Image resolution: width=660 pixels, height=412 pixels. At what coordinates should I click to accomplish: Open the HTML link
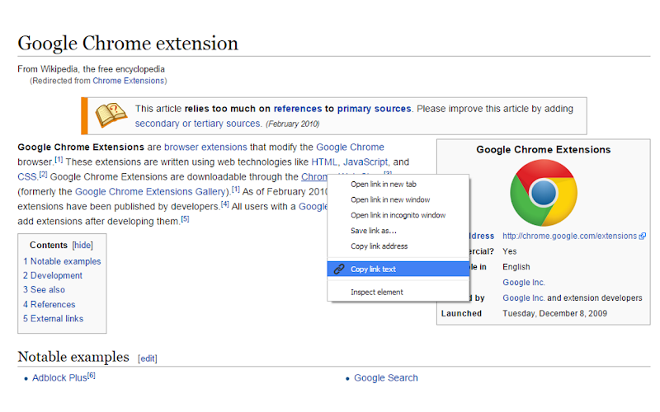(x=324, y=162)
